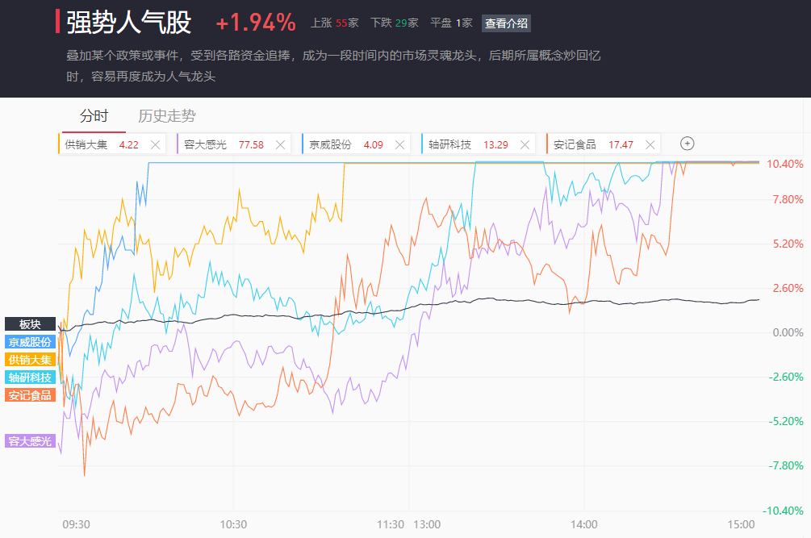This screenshot has width=811, height=538.
Task: Add a stock with the plus icon
Action: (687, 144)
